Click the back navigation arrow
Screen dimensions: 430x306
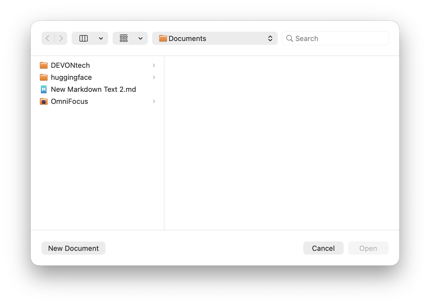click(x=48, y=38)
